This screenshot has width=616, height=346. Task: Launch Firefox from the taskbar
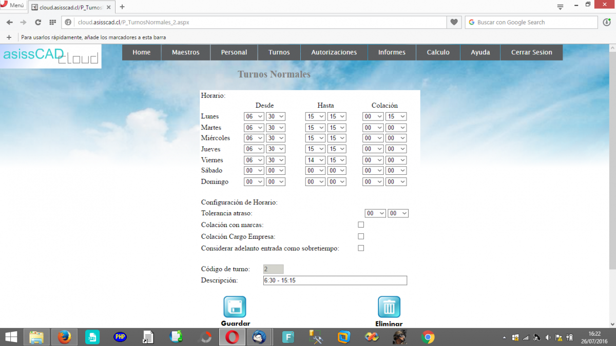click(64, 337)
